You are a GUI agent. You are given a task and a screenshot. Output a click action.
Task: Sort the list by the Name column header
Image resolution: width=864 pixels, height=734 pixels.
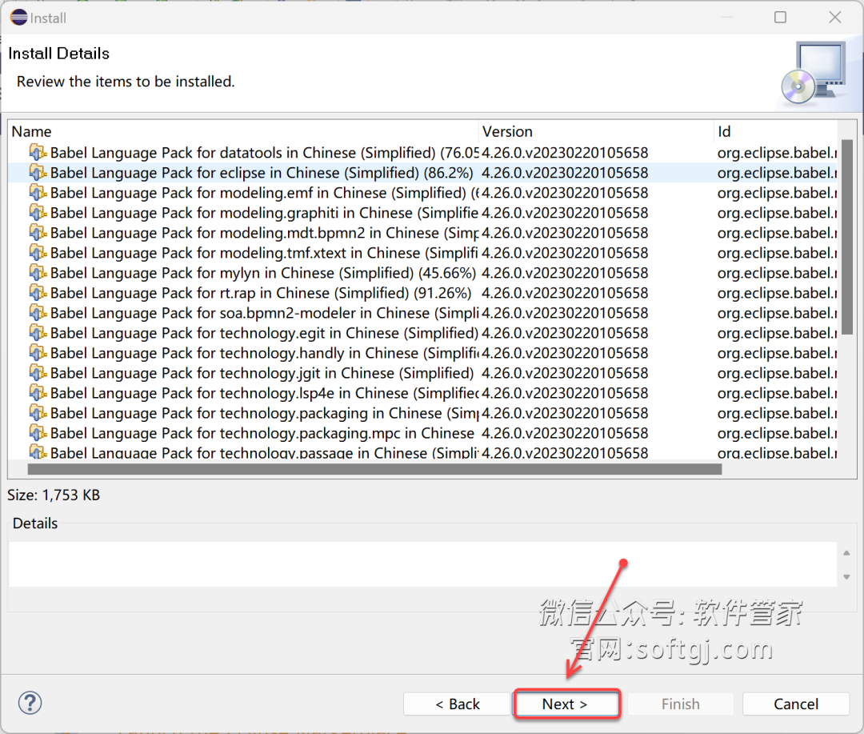coord(244,131)
